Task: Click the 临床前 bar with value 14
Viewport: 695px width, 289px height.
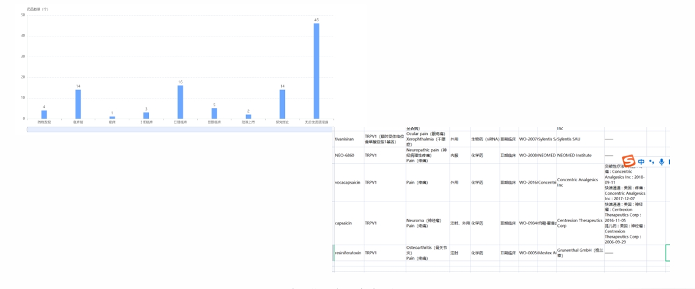Action: tap(78, 104)
